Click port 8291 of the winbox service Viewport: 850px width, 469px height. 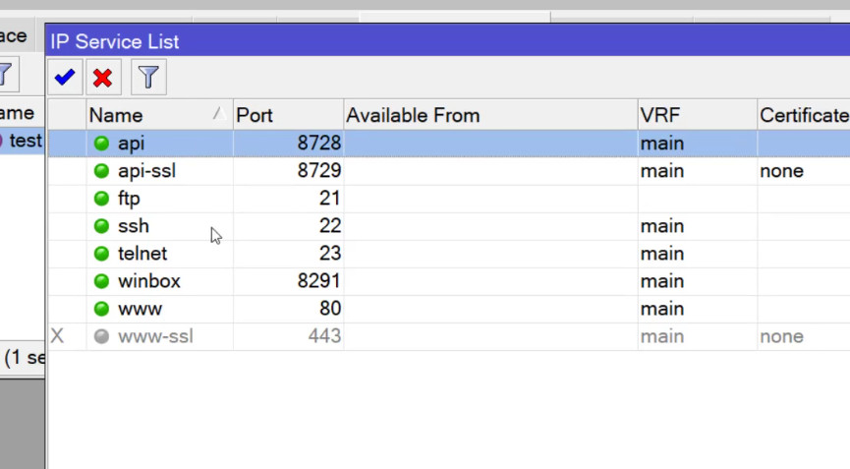coord(318,281)
